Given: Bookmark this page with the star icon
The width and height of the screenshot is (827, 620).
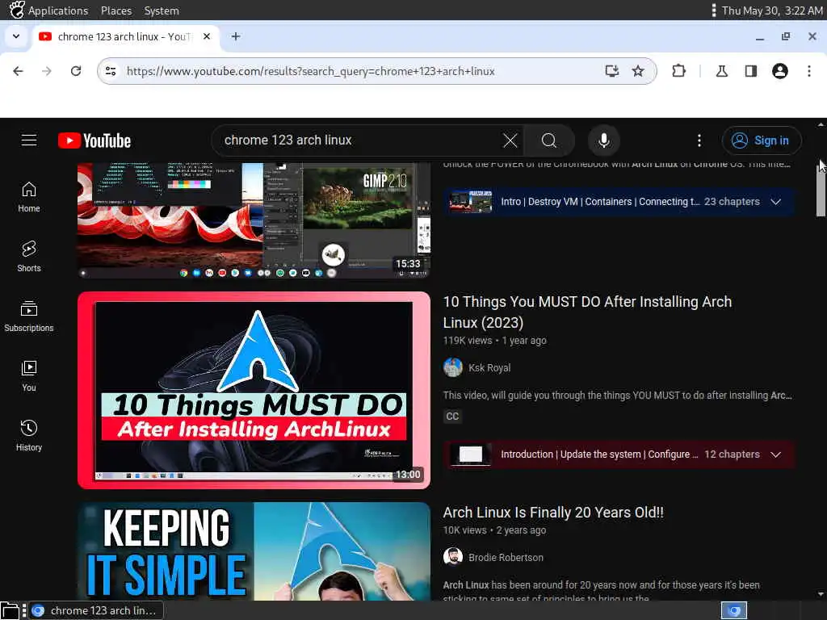Looking at the screenshot, I should click(x=638, y=71).
